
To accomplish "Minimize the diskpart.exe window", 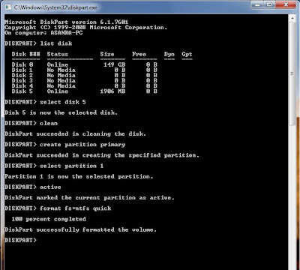I will (x=257, y=4).
